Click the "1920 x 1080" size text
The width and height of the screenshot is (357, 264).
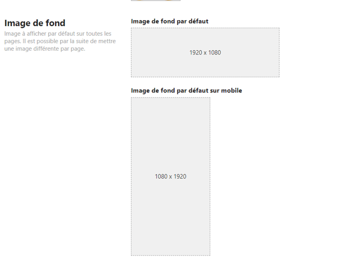pos(205,53)
